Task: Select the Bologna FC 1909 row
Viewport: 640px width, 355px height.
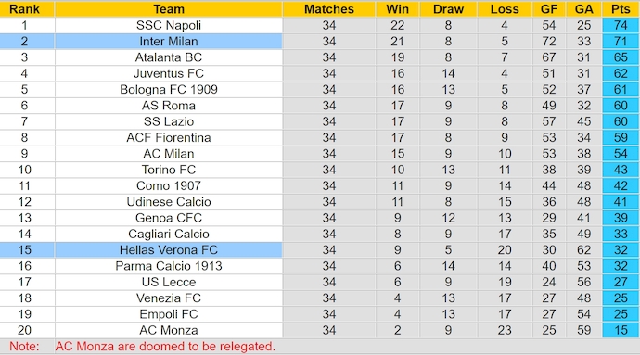Action: [x=320, y=89]
